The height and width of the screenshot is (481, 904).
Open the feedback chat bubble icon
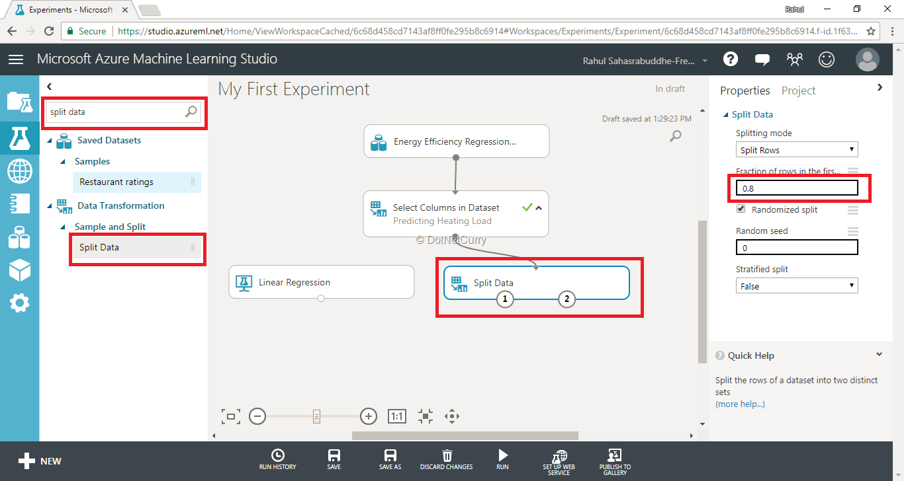click(762, 59)
